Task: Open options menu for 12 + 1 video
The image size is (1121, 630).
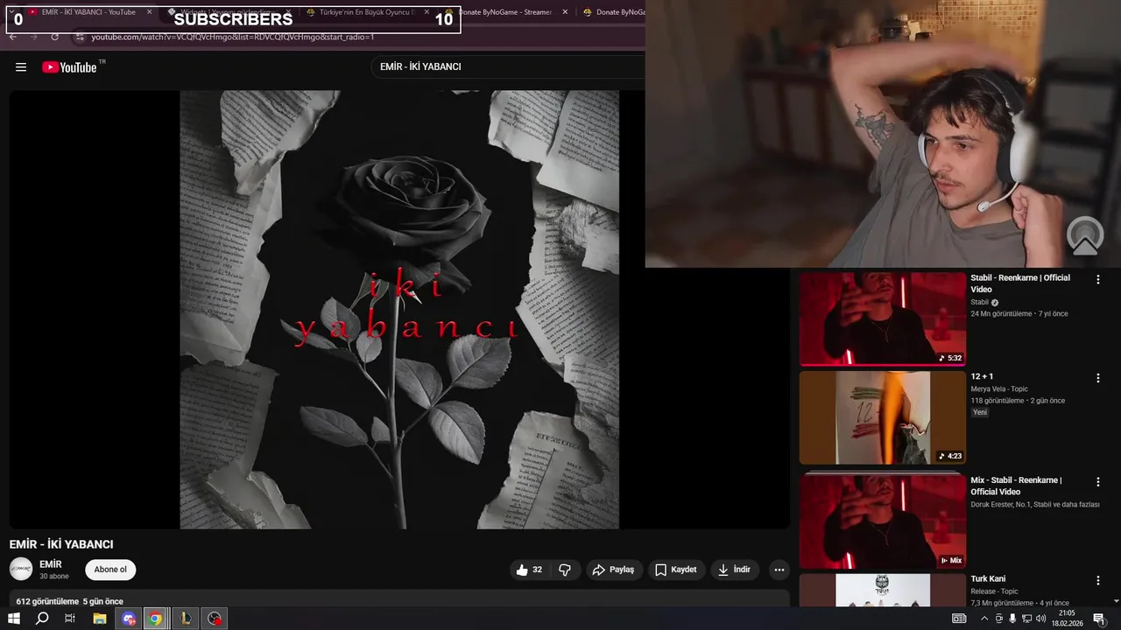Action: pos(1097,378)
